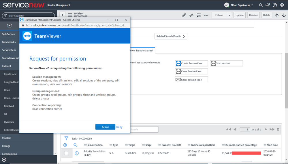Click the archive box icon in navigator
This screenshot has width=288, height=164.
9,26
